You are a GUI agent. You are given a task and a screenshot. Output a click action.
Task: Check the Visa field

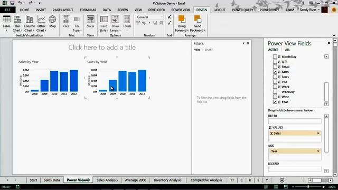[x=275, y=82]
